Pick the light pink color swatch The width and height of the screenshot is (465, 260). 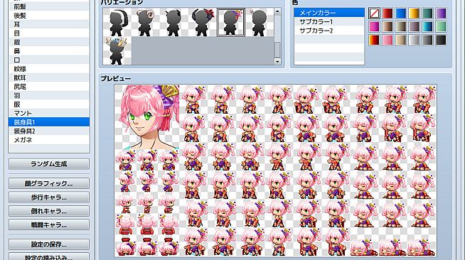click(387, 40)
